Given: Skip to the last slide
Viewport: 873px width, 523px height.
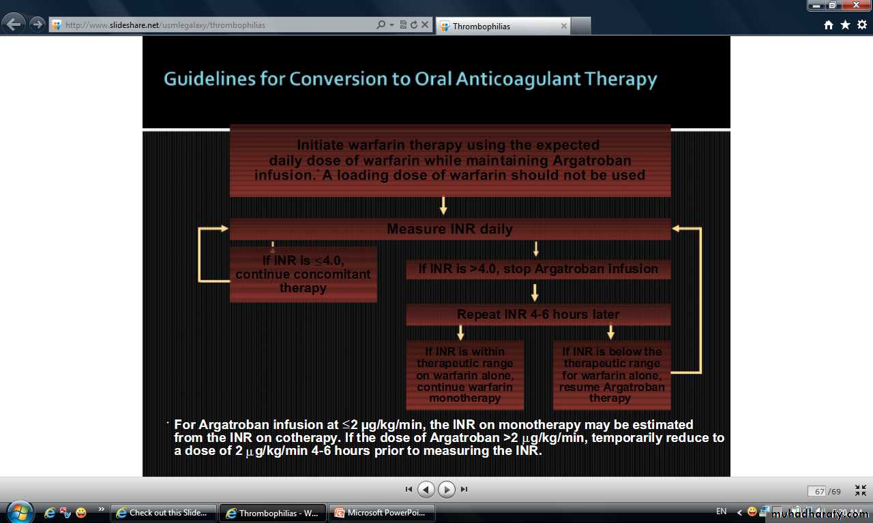Looking at the screenshot, I should (464, 490).
